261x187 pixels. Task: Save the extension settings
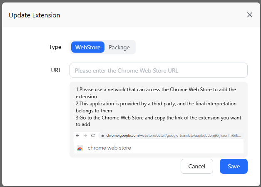[x=234, y=166]
